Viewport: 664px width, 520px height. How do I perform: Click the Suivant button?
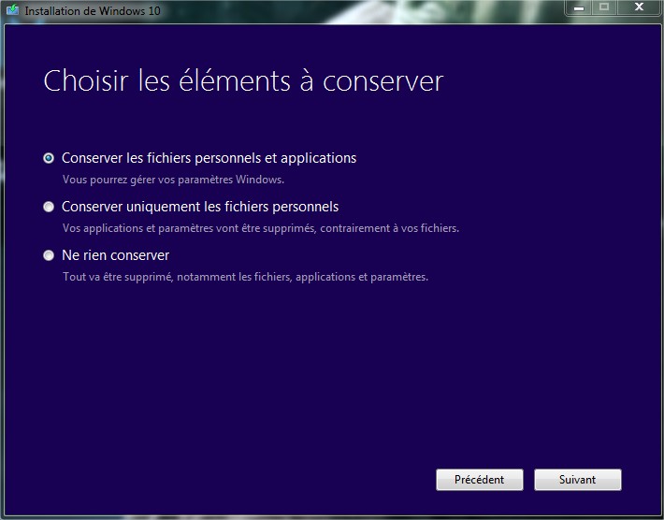point(578,480)
